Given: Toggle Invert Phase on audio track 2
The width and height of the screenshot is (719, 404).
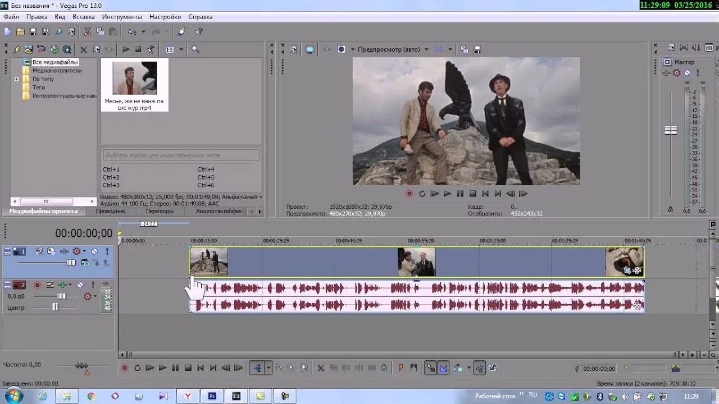Looking at the screenshot, I should pos(50,285).
